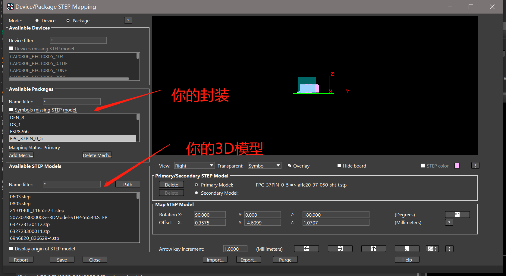Click the Save button

coord(62,259)
